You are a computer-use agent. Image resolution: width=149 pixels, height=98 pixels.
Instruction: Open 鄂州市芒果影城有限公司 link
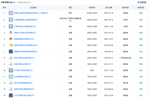click(23, 83)
